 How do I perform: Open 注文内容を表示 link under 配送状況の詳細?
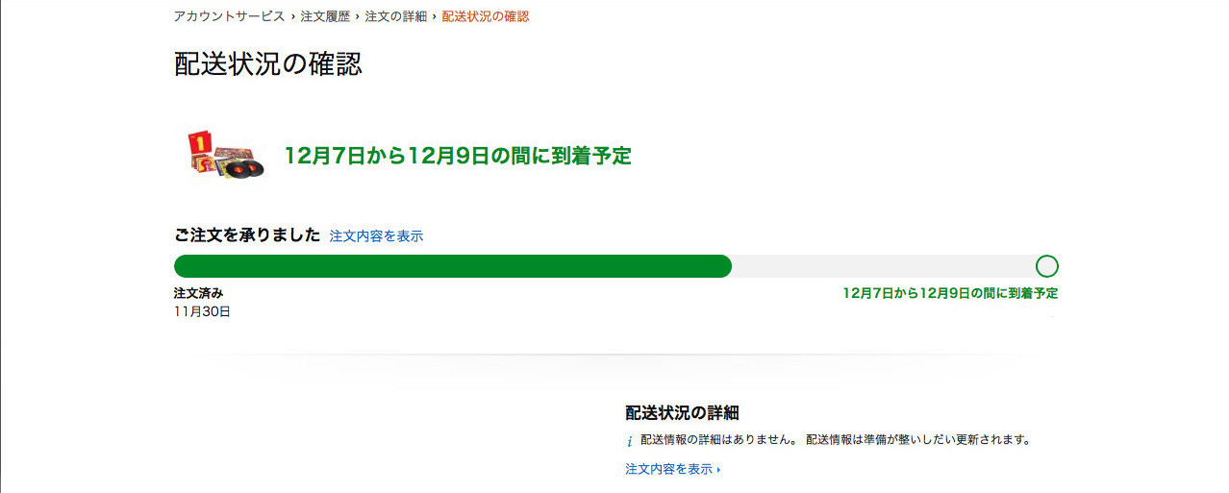tap(669, 469)
